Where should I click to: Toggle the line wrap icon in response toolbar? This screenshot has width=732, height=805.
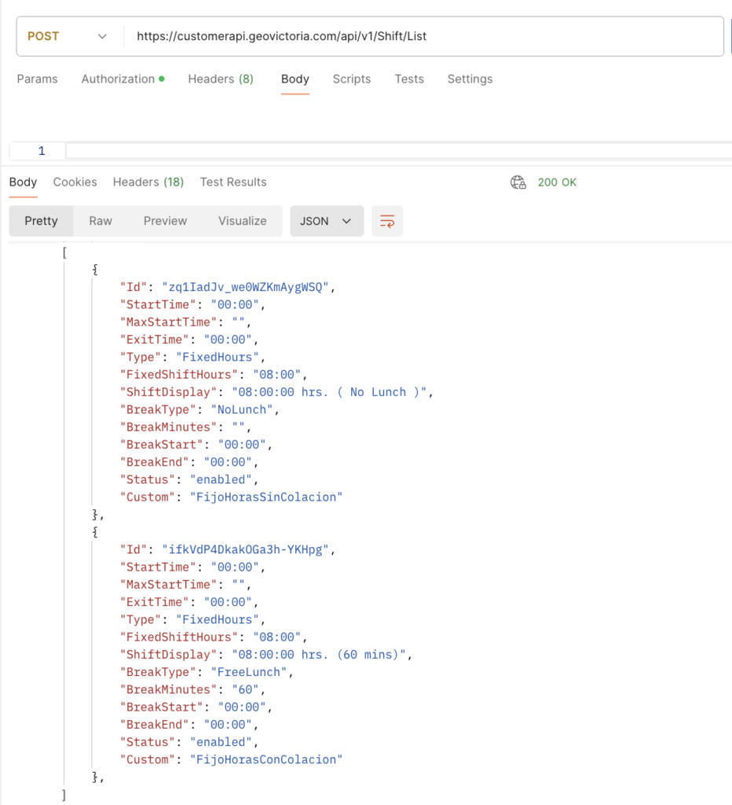(387, 221)
